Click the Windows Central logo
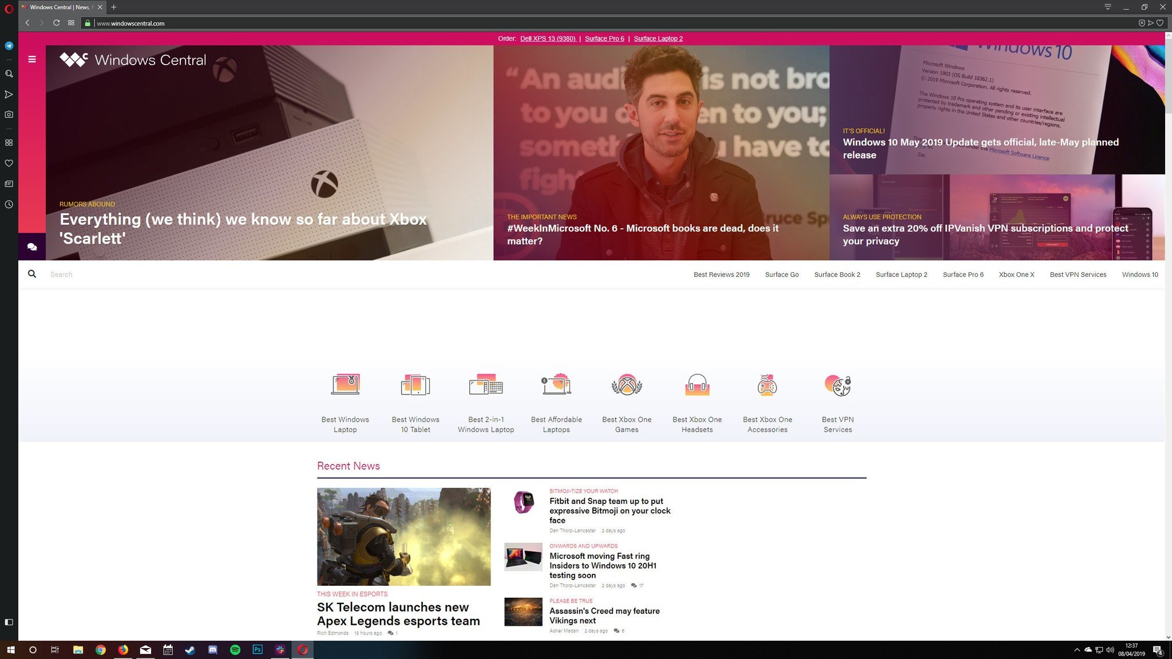The height and width of the screenshot is (659, 1172). [133, 59]
